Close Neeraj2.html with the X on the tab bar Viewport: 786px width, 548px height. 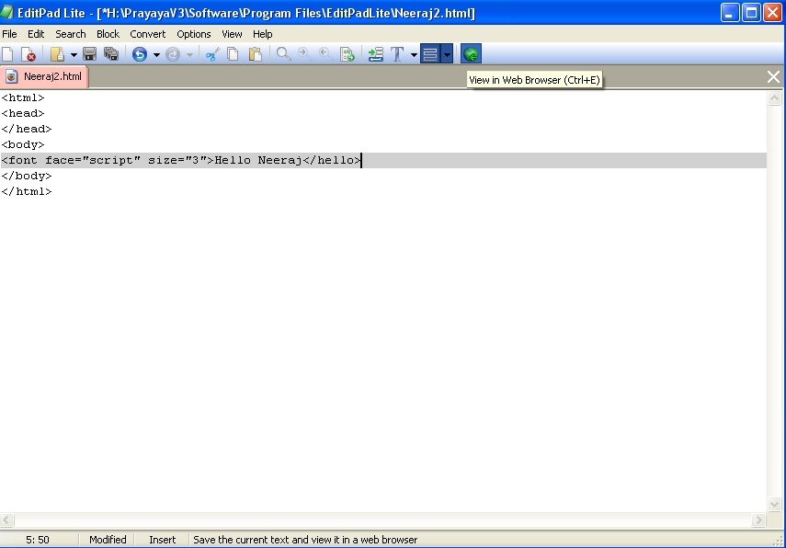773,77
